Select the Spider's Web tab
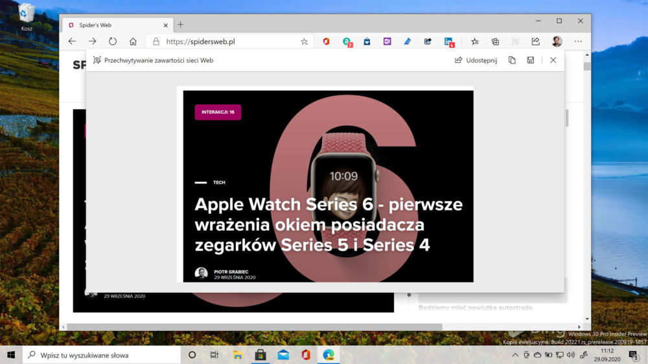This screenshot has height=364, width=648. (117, 25)
